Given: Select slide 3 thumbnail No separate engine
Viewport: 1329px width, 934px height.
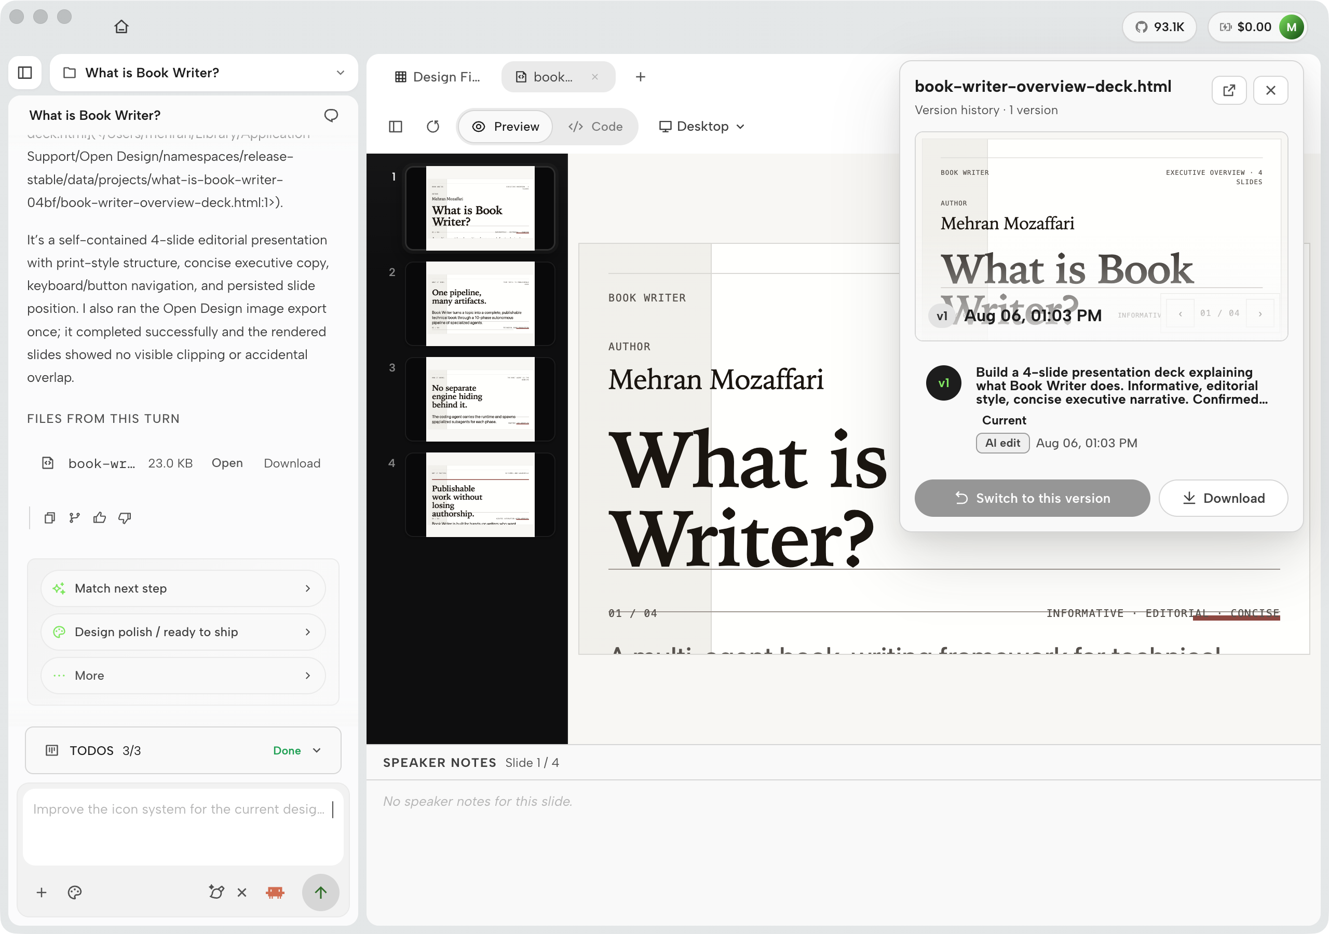Looking at the screenshot, I should tap(480, 399).
